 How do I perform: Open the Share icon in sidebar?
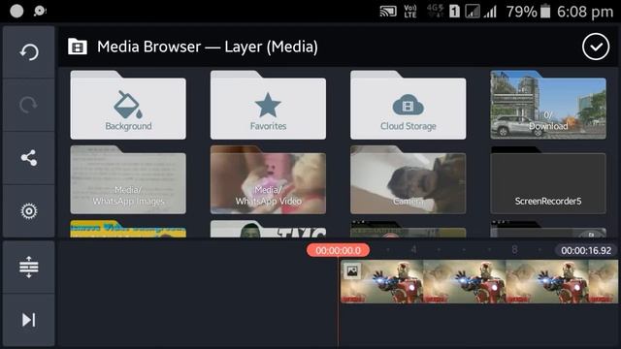29,158
